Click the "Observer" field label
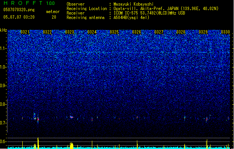 [76, 4]
